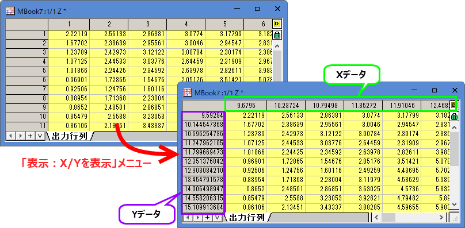The image size is (465, 228).
Task: Click the yellow D icon in front window
Action: tap(453, 105)
